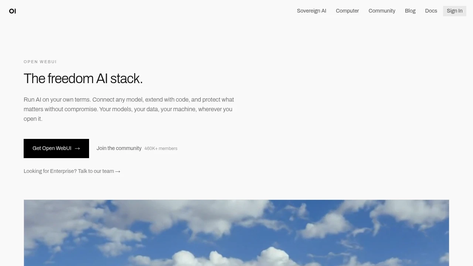Click the Get Open WebUI button
Viewport: 473px width, 266px height.
click(x=56, y=149)
